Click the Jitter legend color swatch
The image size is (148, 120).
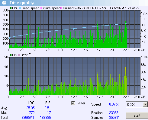(x=19, y=55)
